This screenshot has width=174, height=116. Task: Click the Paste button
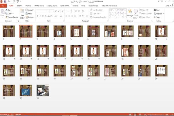click(2, 13)
